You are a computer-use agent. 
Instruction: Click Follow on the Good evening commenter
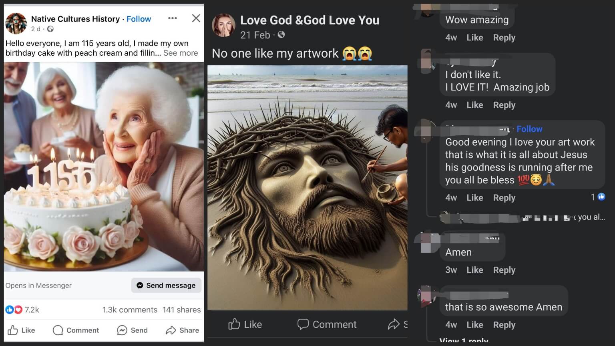pos(529,129)
